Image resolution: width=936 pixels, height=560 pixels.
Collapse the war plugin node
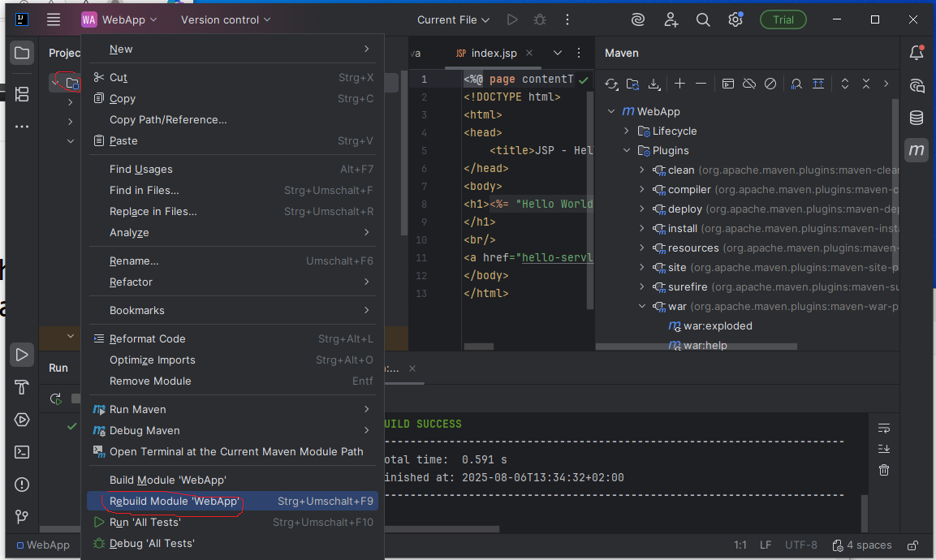642,307
